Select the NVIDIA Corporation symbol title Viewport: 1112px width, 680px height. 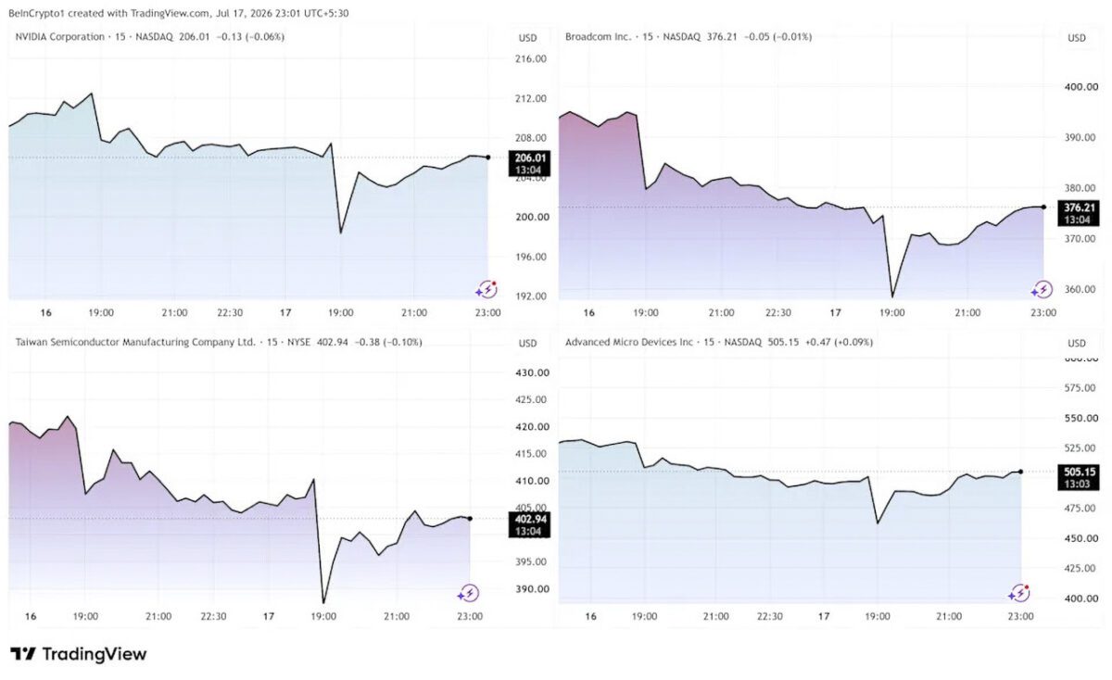pyautogui.click(x=59, y=37)
